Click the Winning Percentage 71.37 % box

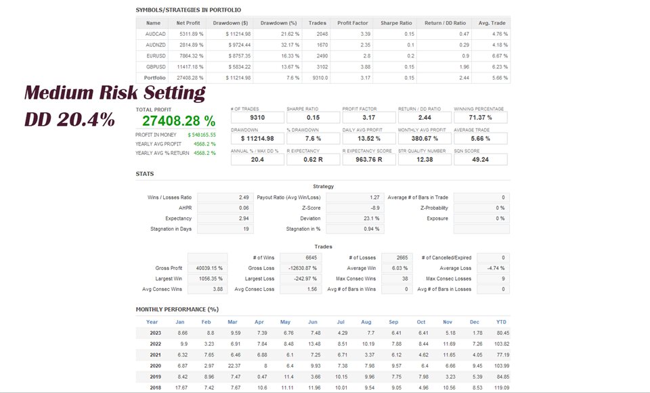481,118
